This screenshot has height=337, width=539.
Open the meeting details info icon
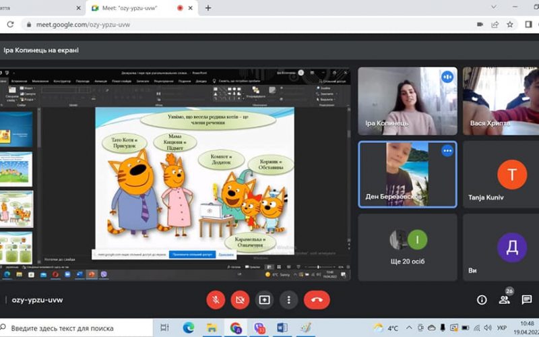tap(482, 300)
